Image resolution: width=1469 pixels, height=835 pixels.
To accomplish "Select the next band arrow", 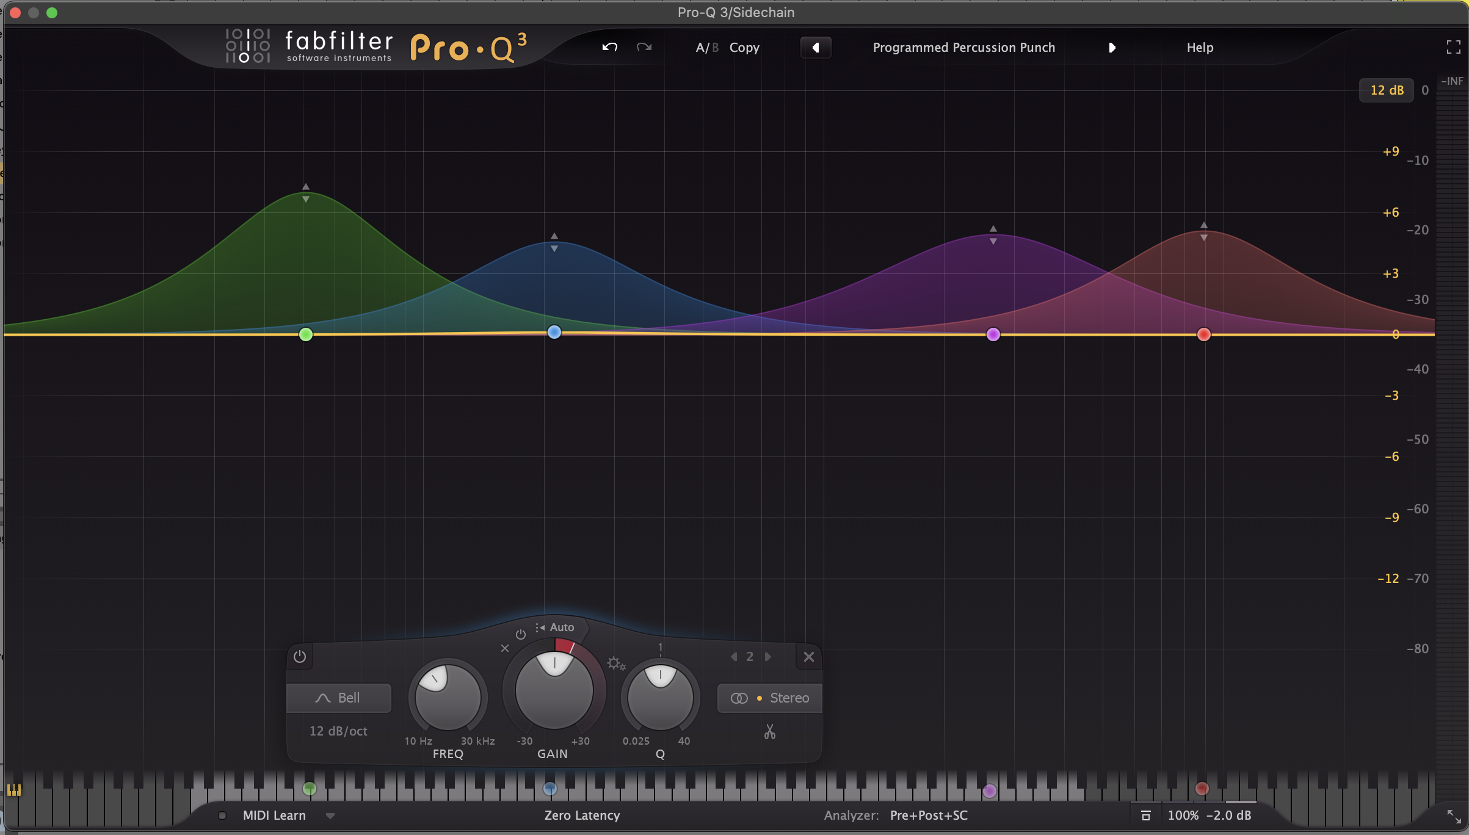I will (x=768, y=657).
